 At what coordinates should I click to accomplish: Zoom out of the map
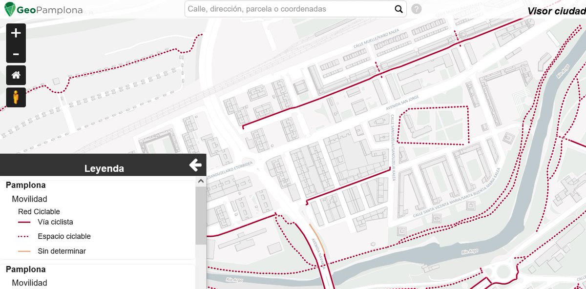tap(16, 54)
